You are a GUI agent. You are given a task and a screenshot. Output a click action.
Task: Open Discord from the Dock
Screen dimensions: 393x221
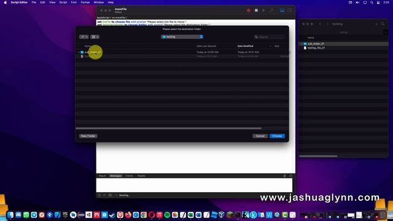tap(18, 215)
